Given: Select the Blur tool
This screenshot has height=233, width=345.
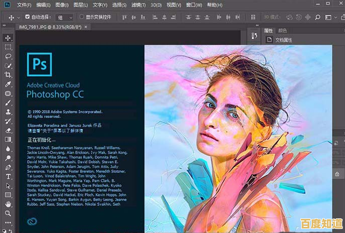Looking at the screenshot, I should [x=8, y=149].
